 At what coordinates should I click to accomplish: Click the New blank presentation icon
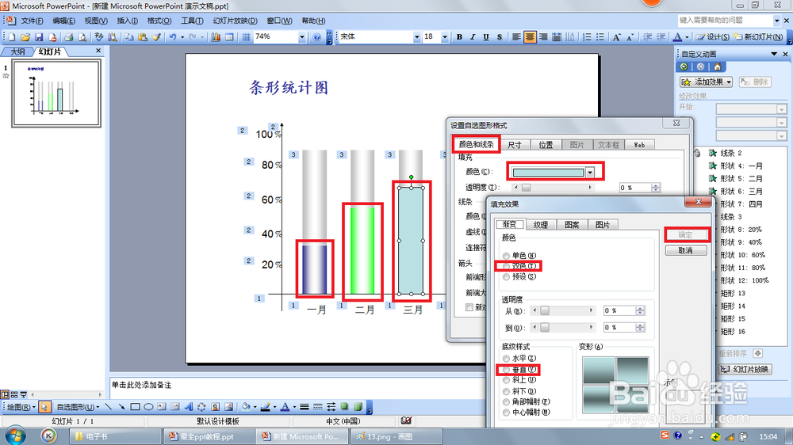(12, 37)
